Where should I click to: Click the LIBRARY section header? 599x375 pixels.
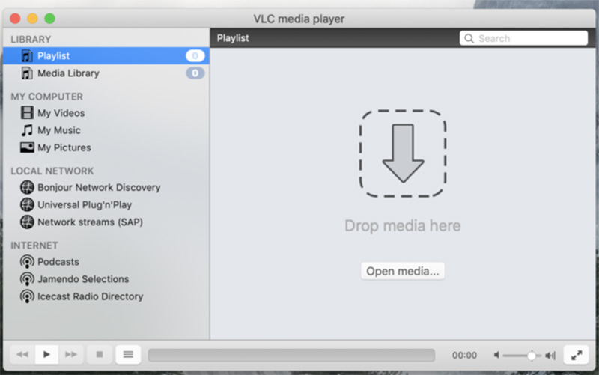(31, 40)
